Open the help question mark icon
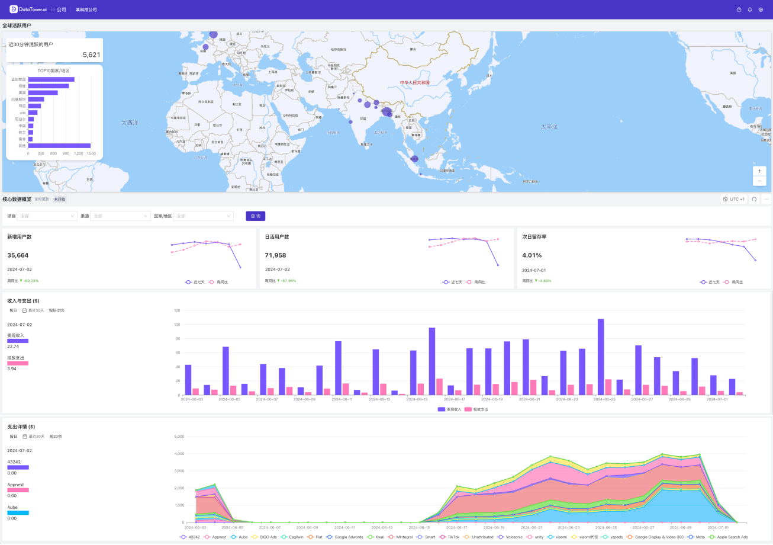This screenshot has width=773, height=545. click(x=739, y=9)
